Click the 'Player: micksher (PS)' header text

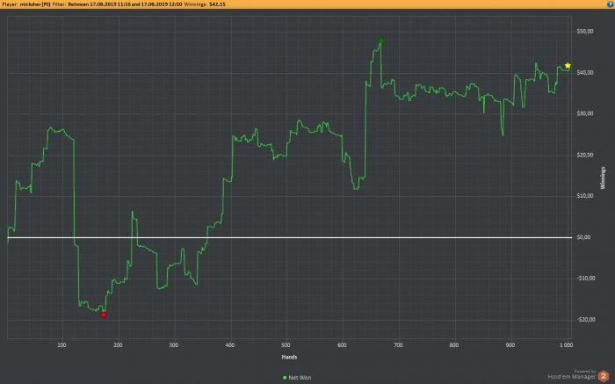26,4
